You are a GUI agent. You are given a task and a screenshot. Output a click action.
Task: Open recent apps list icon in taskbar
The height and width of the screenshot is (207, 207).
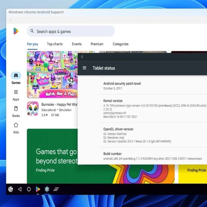[56, 189]
